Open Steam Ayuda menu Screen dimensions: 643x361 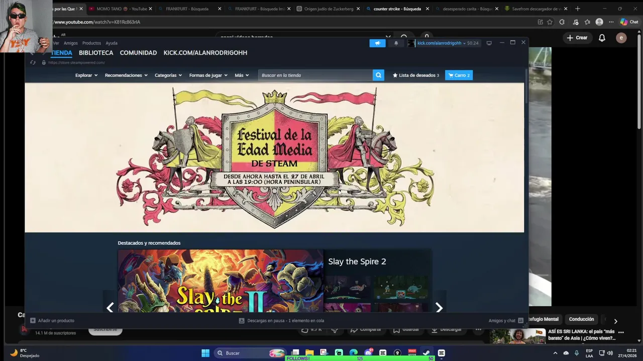coord(112,43)
